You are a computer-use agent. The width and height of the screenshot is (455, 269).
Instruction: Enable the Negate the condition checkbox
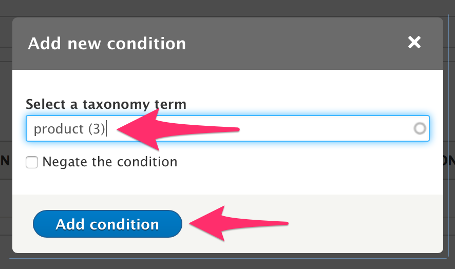[32, 163]
